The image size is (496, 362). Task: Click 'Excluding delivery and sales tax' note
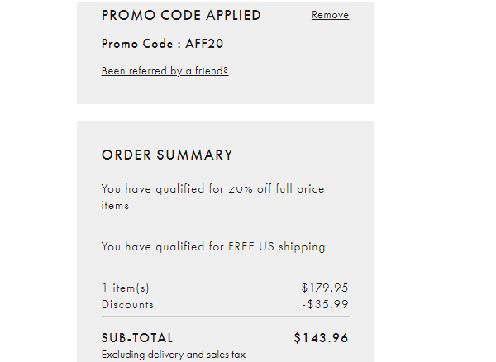coord(174,355)
